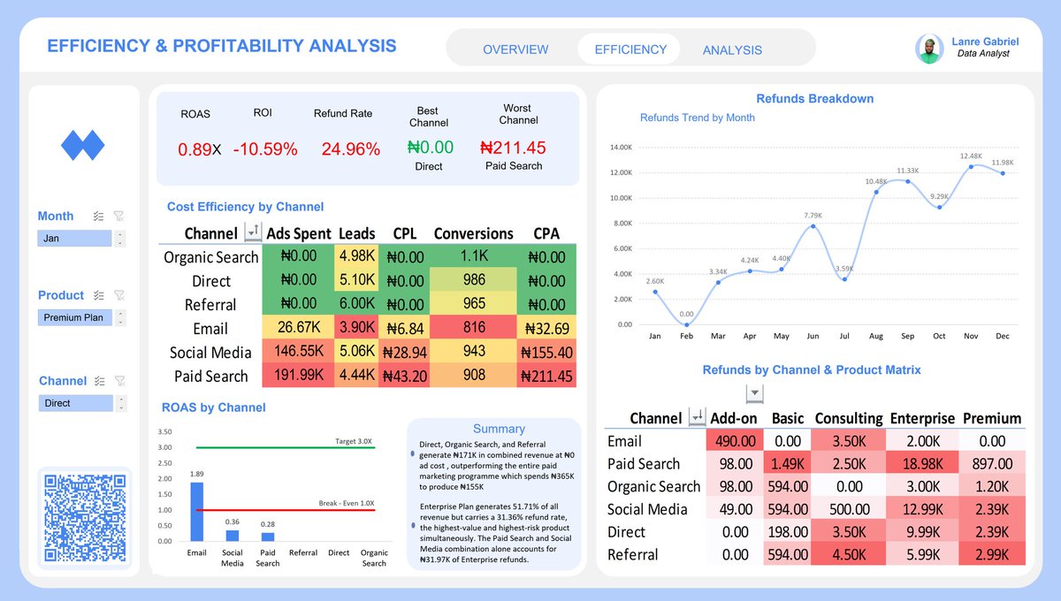Click the Ads Spent column header

(299, 233)
